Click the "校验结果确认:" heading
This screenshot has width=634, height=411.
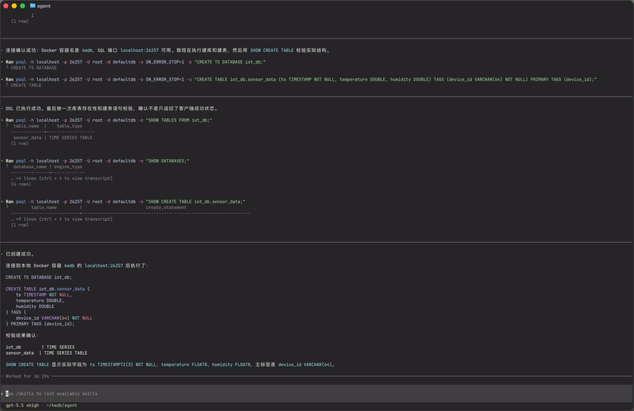click(x=22, y=335)
